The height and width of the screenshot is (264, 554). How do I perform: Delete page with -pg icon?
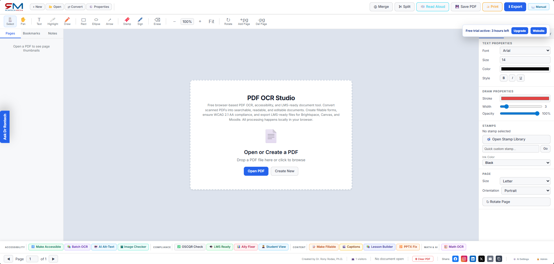[x=261, y=21]
